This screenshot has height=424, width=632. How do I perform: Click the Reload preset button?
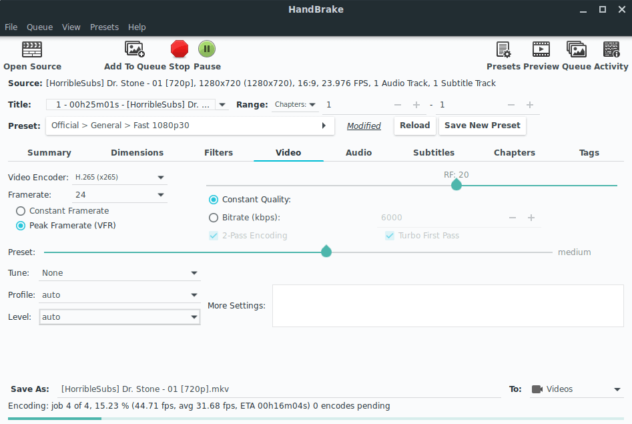pos(414,126)
